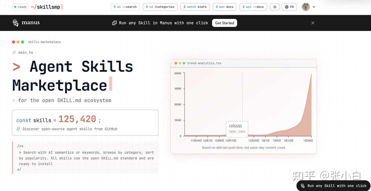Click 'Based on skill last push time' caption
This screenshot has height=191, width=371.
[x=243, y=148]
